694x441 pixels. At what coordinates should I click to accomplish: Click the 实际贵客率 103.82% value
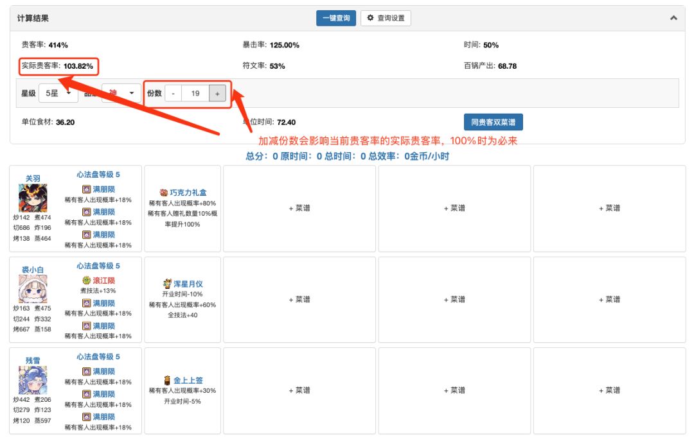click(x=78, y=66)
